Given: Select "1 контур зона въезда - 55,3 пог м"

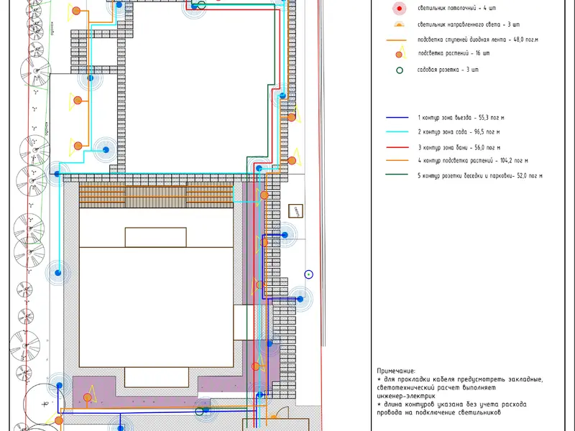Looking at the screenshot, I should 461,118.
